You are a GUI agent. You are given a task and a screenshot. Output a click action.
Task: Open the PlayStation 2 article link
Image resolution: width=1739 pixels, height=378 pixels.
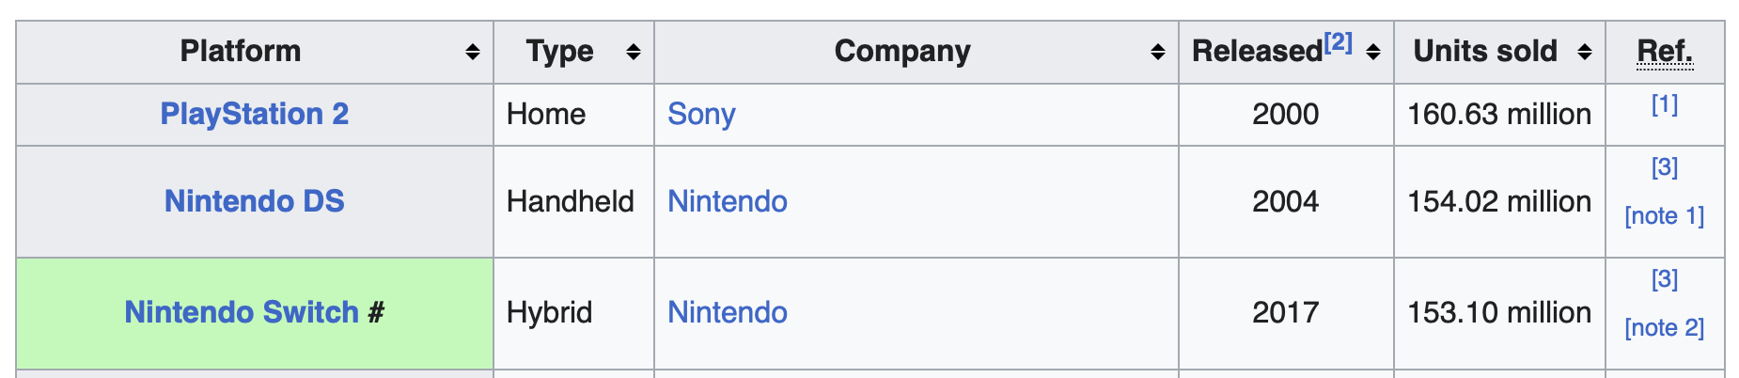pyautogui.click(x=255, y=114)
